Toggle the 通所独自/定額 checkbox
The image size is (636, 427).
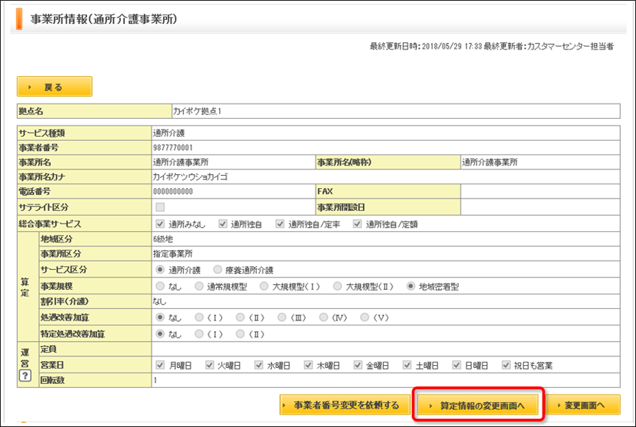[357, 224]
